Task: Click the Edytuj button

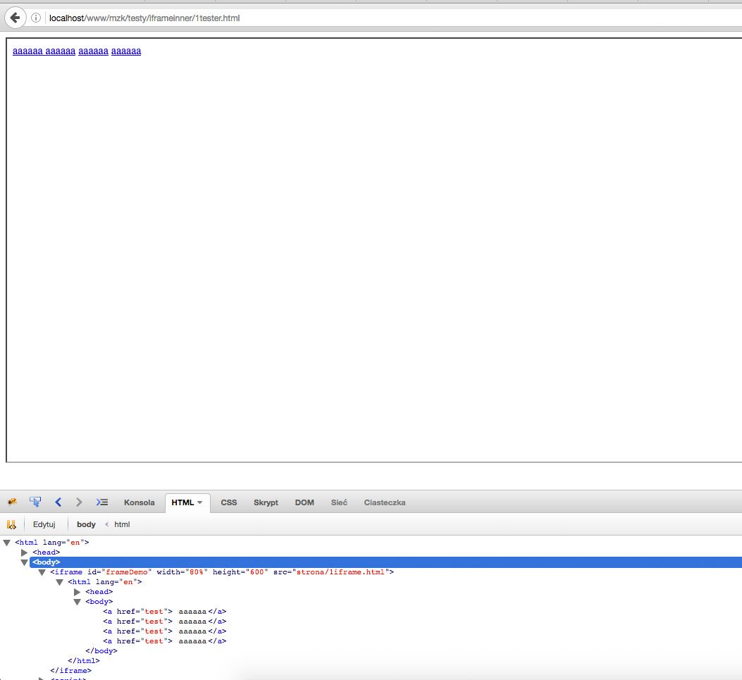Action: point(44,524)
